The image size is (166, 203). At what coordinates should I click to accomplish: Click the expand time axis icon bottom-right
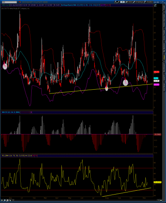click(161, 200)
